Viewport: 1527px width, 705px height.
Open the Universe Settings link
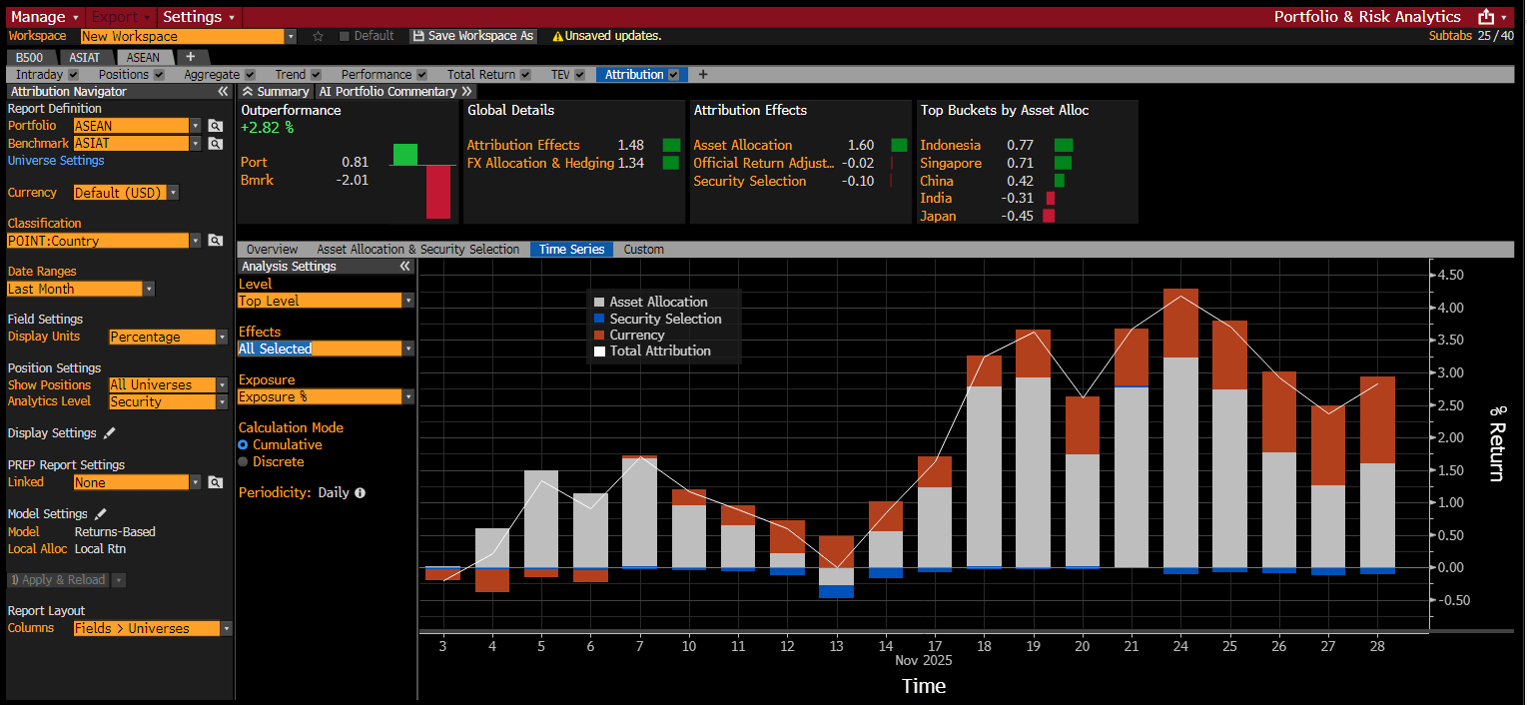coord(56,161)
